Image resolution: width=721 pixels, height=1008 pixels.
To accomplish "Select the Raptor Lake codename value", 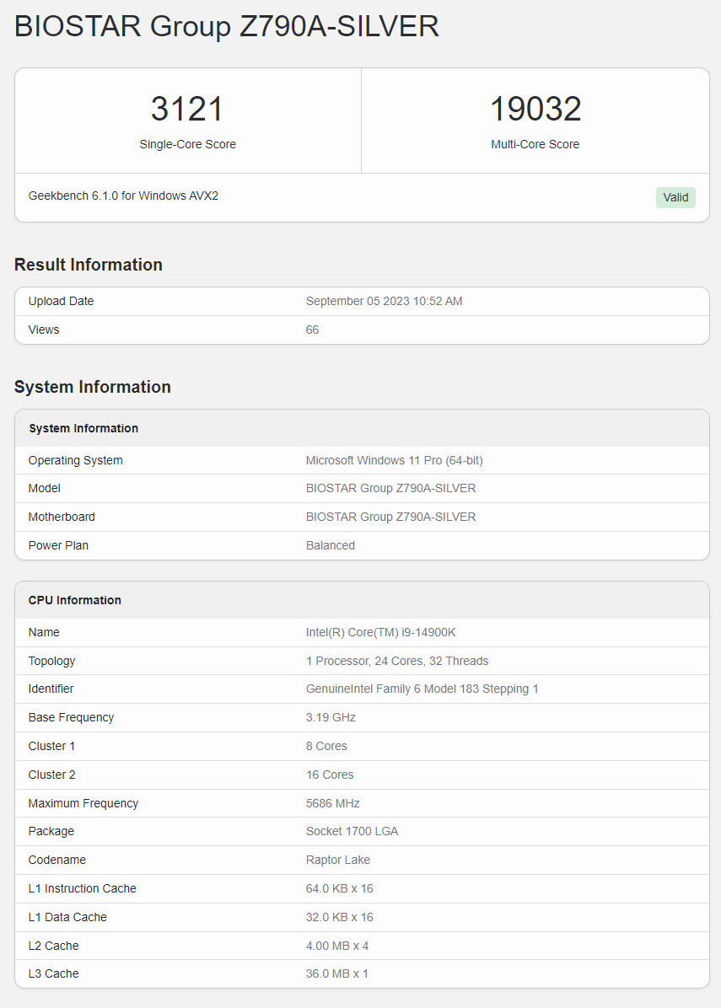I will [x=338, y=861].
